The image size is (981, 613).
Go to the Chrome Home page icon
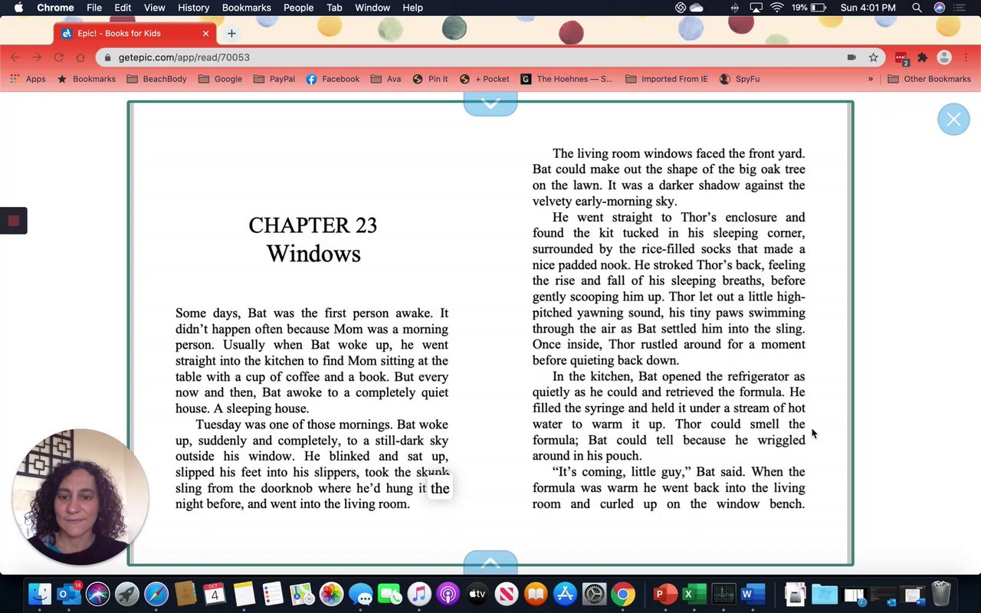(80, 57)
